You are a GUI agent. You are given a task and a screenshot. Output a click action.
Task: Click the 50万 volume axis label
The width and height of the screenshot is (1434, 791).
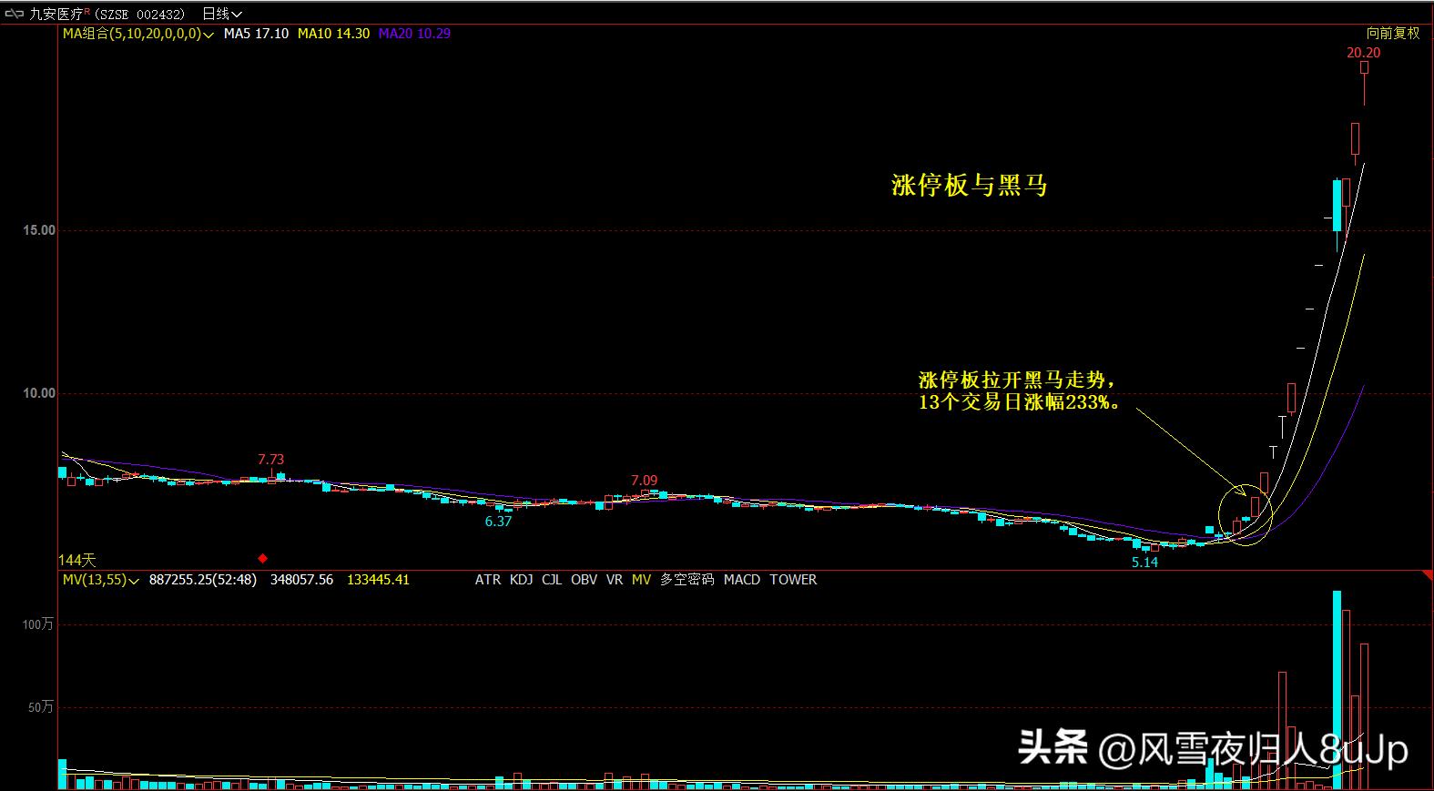point(41,707)
